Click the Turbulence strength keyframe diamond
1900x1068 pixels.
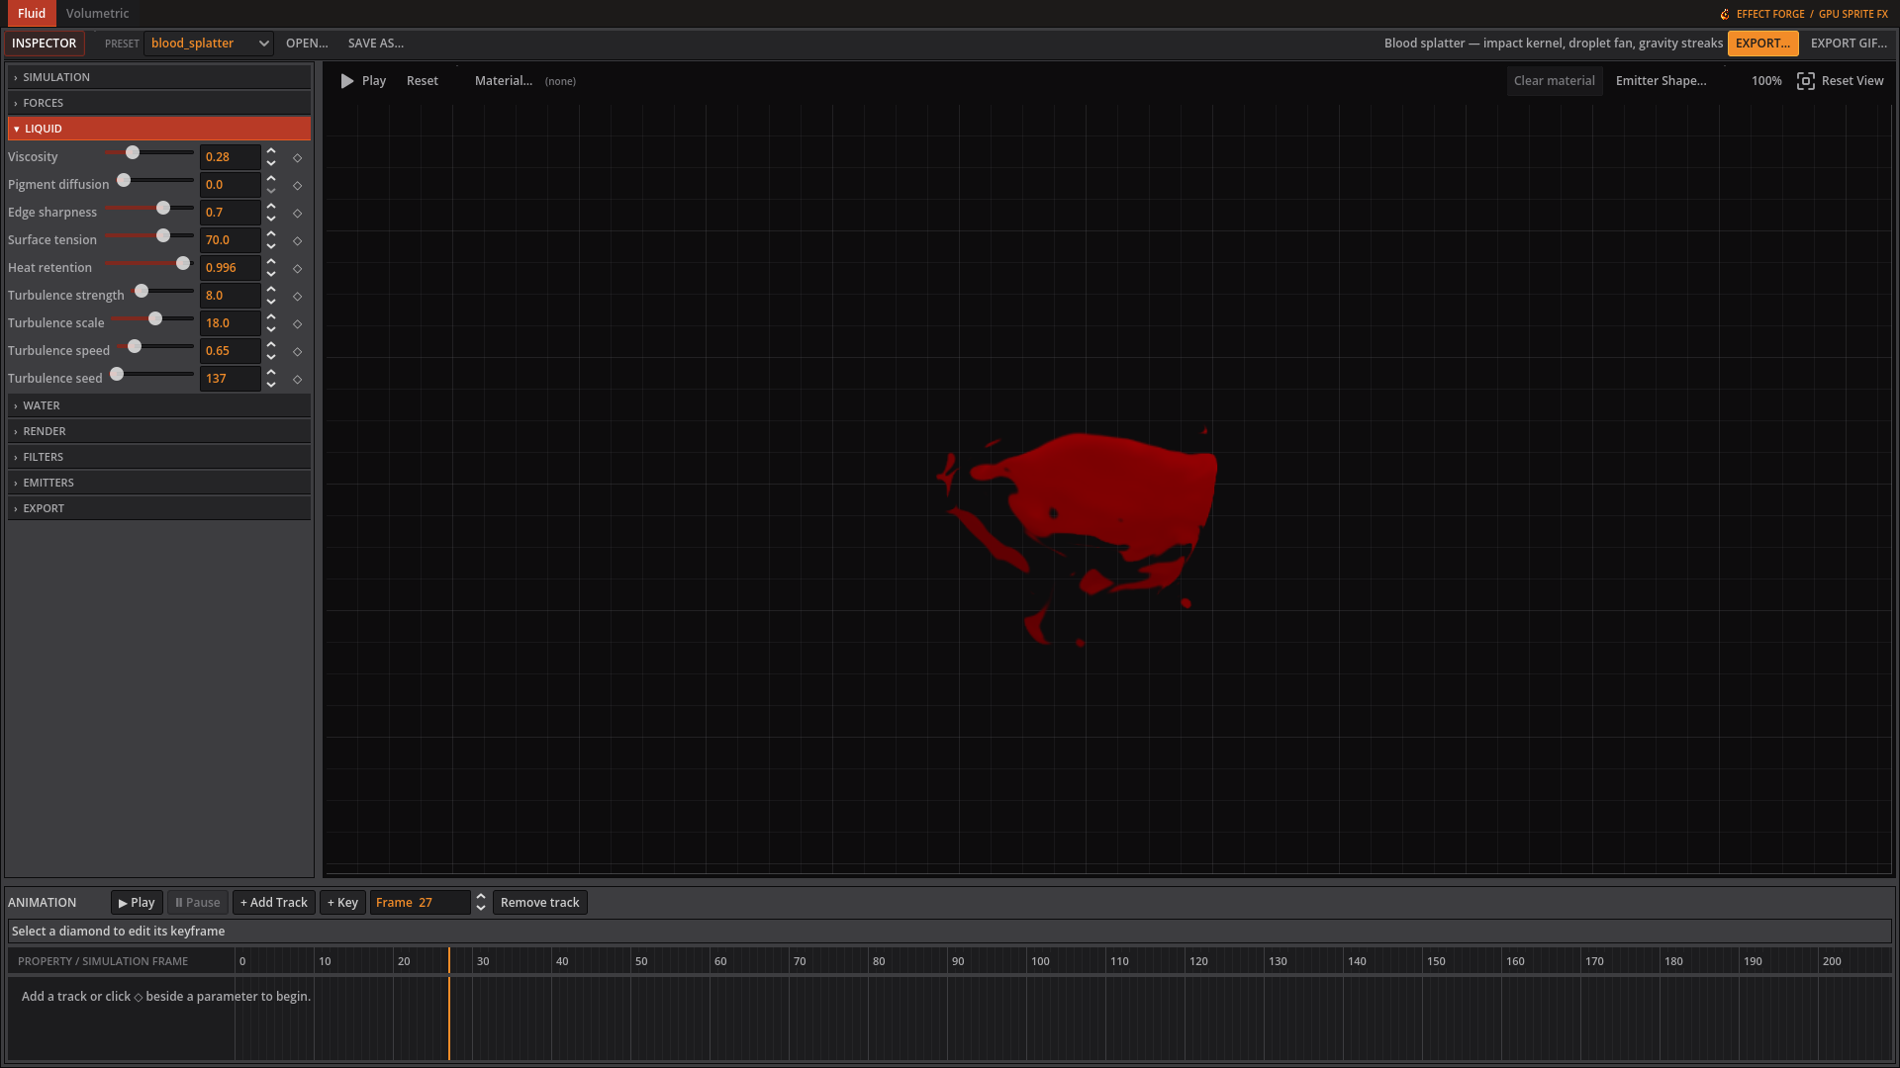[x=297, y=296]
